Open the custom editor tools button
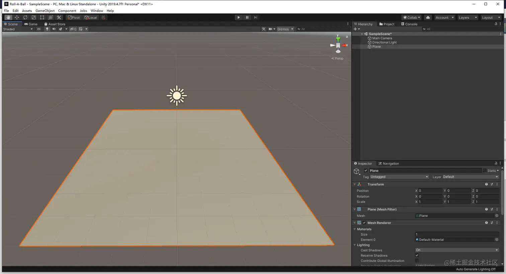 (59, 17)
